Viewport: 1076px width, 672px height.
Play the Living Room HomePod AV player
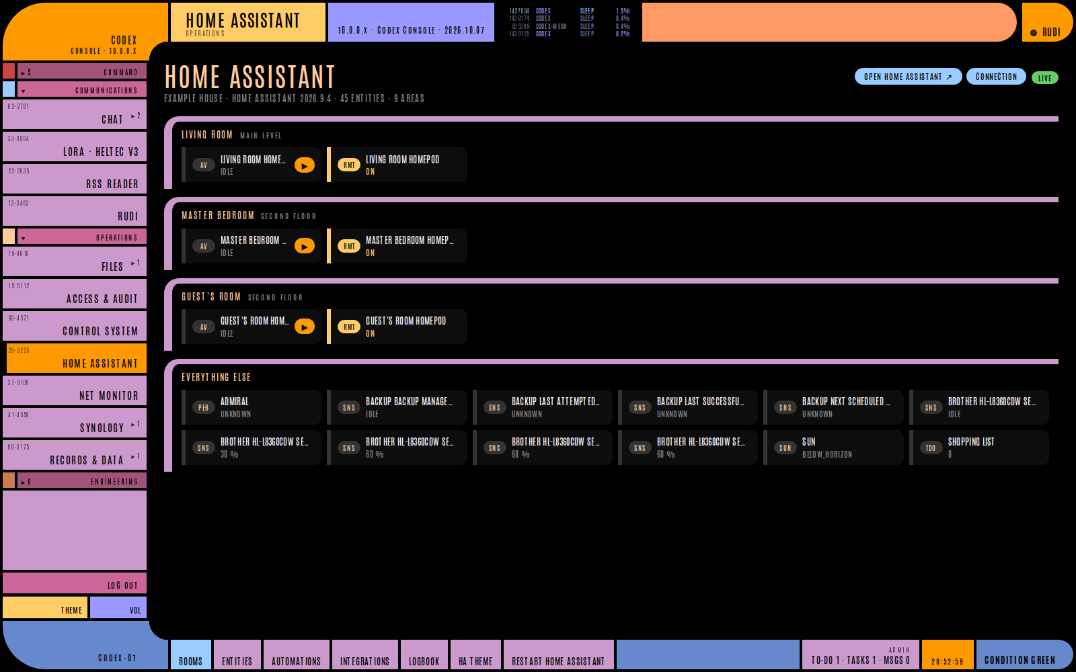(305, 165)
